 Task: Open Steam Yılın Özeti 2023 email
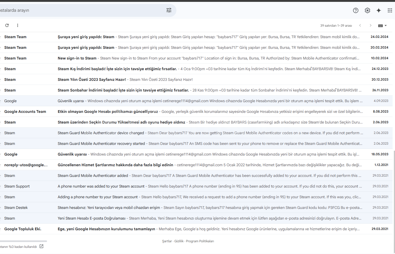196,80
